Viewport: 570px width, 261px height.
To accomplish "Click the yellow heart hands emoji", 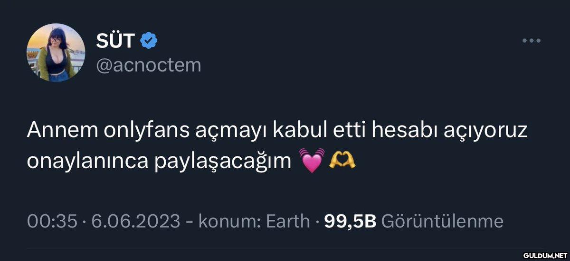I will click(x=342, y=161).
